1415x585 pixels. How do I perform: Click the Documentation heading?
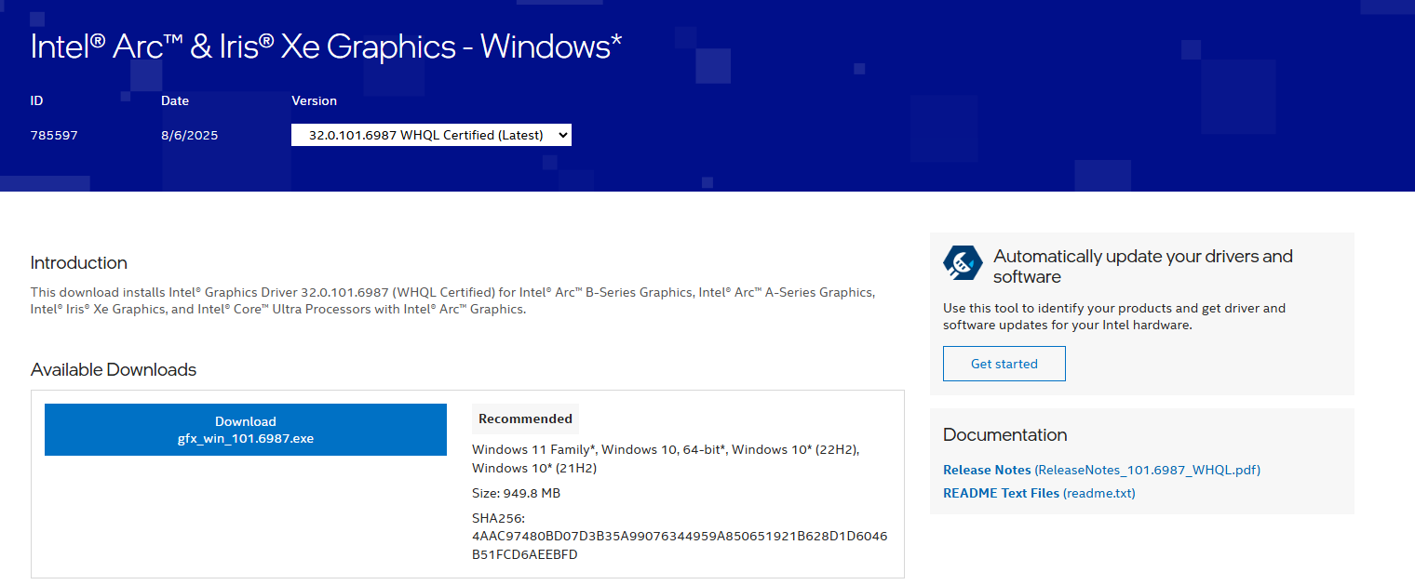1004,434
